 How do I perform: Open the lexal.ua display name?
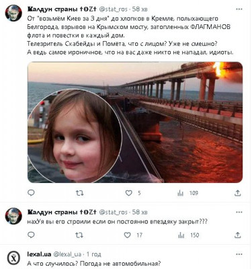click(x=39, y=254)
